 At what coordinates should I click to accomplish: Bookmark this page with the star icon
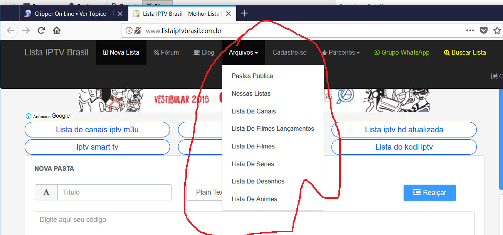click(x=497, y=30)
